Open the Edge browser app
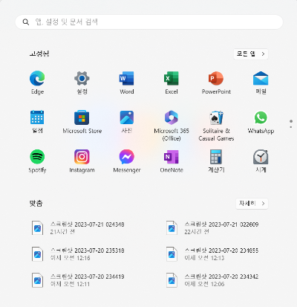 click(x=37, y=83)
